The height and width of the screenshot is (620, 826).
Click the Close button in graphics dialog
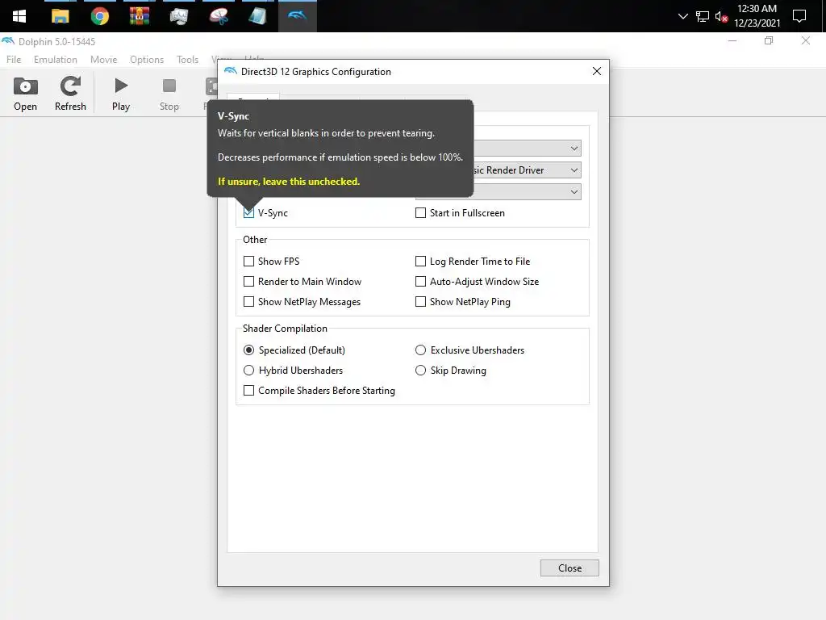(x=569, y=568)
